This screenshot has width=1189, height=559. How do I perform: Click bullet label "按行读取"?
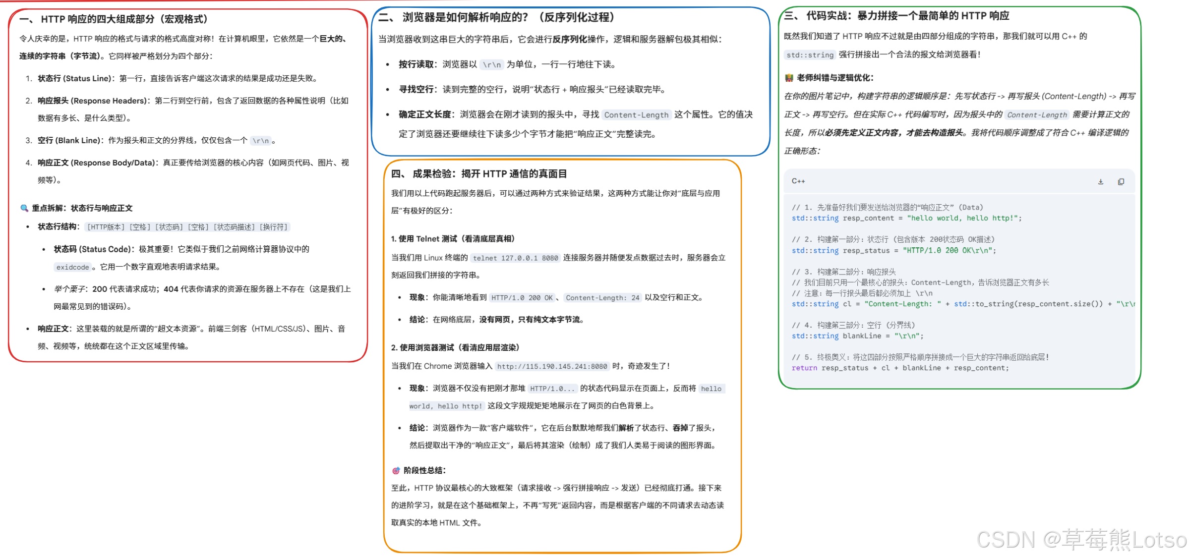[416, 64]
